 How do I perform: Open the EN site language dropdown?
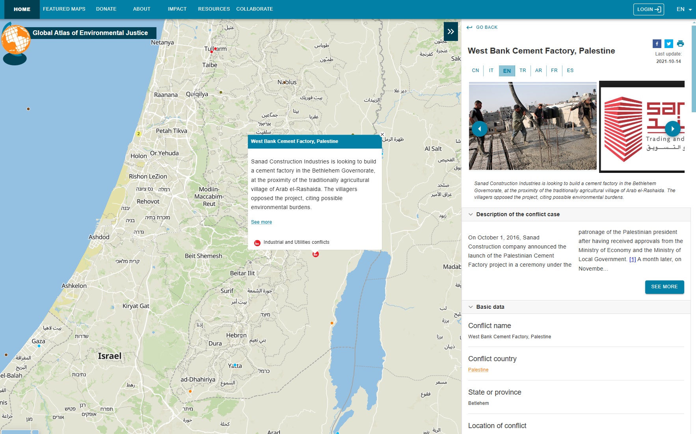(684, 9)
